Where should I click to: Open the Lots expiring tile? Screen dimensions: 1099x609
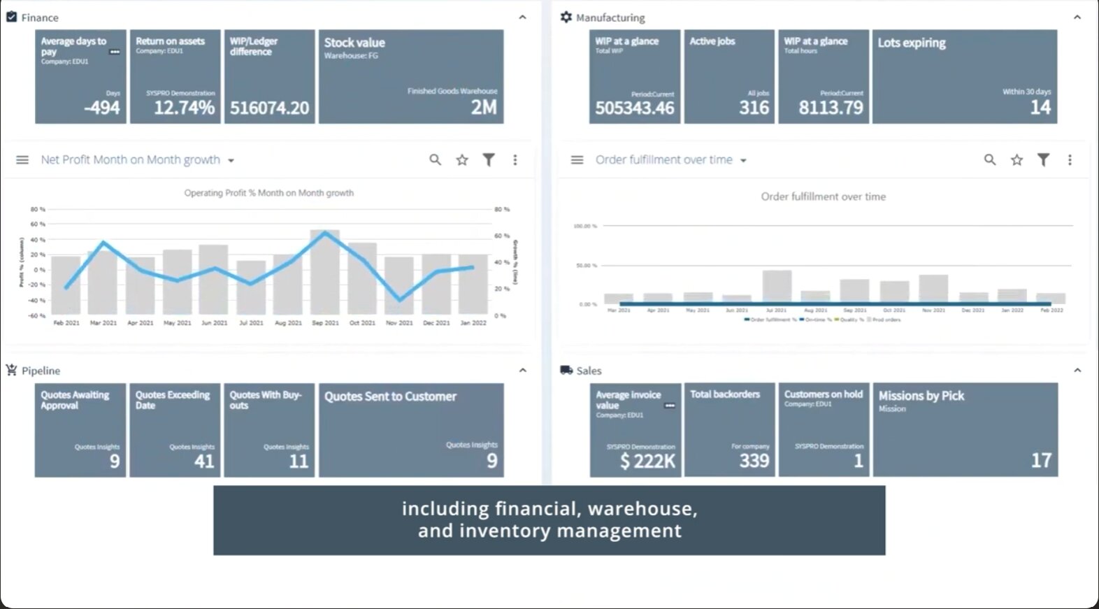click(964, 77)
